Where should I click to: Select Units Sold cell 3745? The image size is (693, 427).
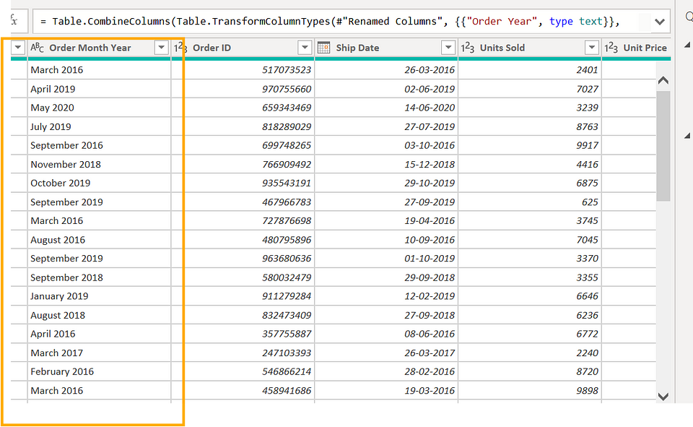[529, 221]
